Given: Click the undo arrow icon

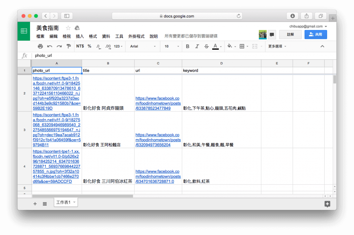Looking at the screenshot, I should point(50,46).
